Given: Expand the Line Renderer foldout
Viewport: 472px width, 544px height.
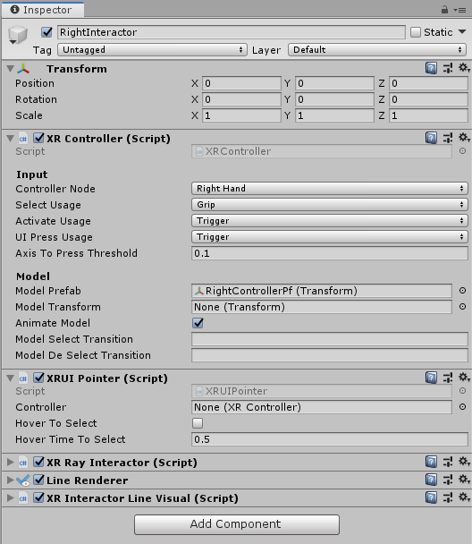Looking at the screenshot, I should click(x=11, y=480).
